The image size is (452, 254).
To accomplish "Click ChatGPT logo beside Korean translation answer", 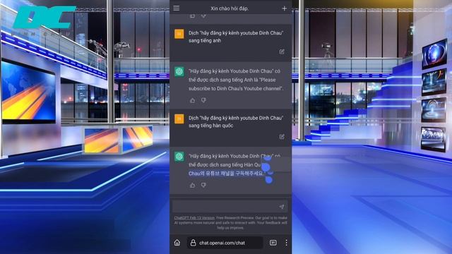I will point(179,157).
